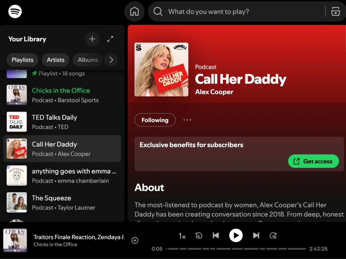Screen dimensions: 346x259
Task: Click the search magnifier icon
Action: (158, 12)
